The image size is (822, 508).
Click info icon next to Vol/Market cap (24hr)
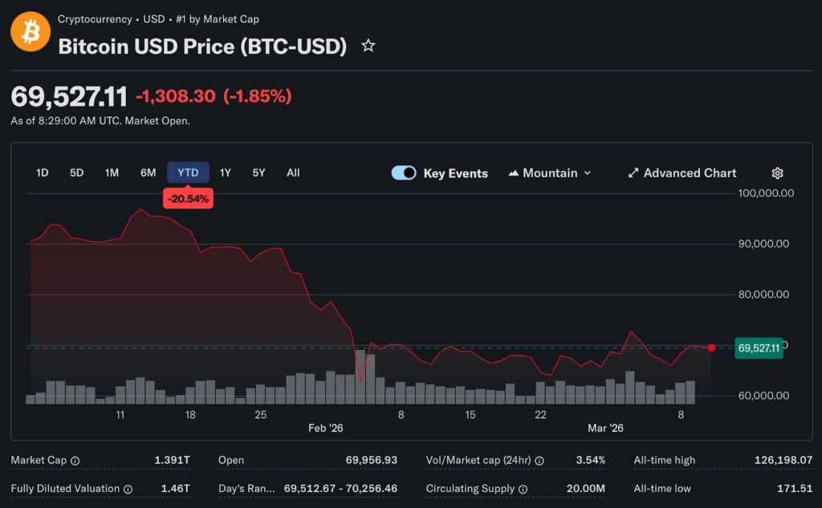point(539,461)
